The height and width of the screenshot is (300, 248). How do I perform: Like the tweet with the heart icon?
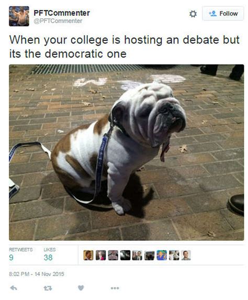81,288
